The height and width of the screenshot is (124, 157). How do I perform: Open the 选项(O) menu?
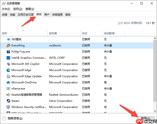[18, 9]
